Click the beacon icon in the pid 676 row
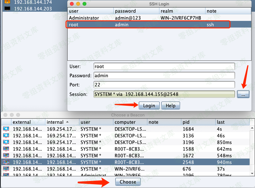255x188 pixels. (x=6, y=169)
